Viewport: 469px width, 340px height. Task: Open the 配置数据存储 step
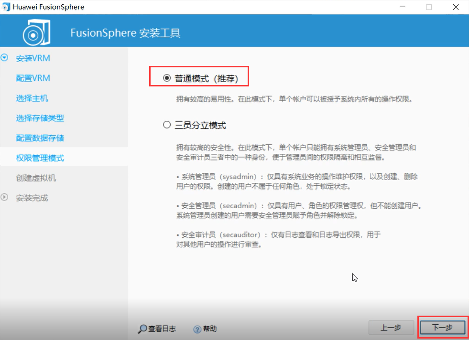pyautogui.click(x=40, y=138)
